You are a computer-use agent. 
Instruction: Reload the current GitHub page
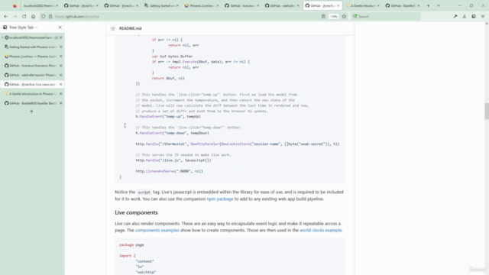[x=24, y=17]
